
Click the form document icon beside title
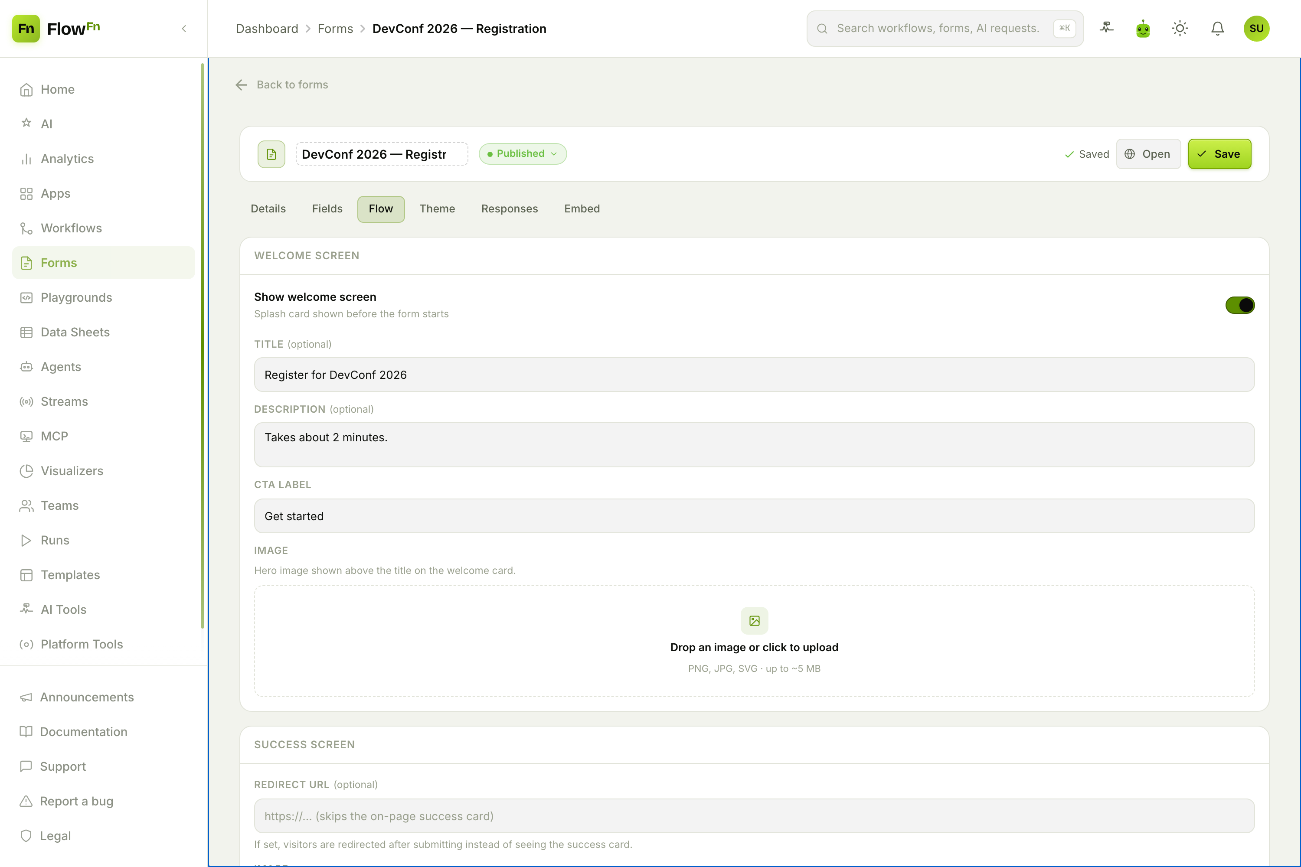pyautogui.click(x=271, y=154)
